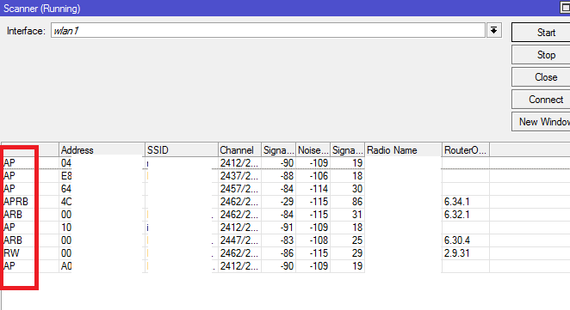Select the row with address E8
The image size is (570, 310).
(x=285, y=176)
